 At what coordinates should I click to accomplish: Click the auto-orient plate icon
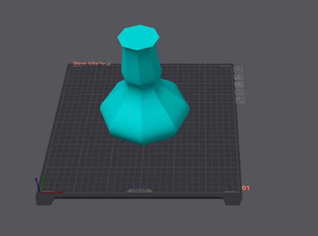tap(238, 77)
